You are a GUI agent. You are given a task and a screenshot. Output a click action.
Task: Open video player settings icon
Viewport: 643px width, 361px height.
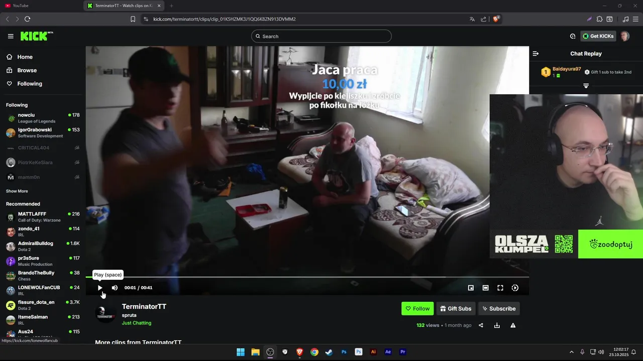click(515, 288)
